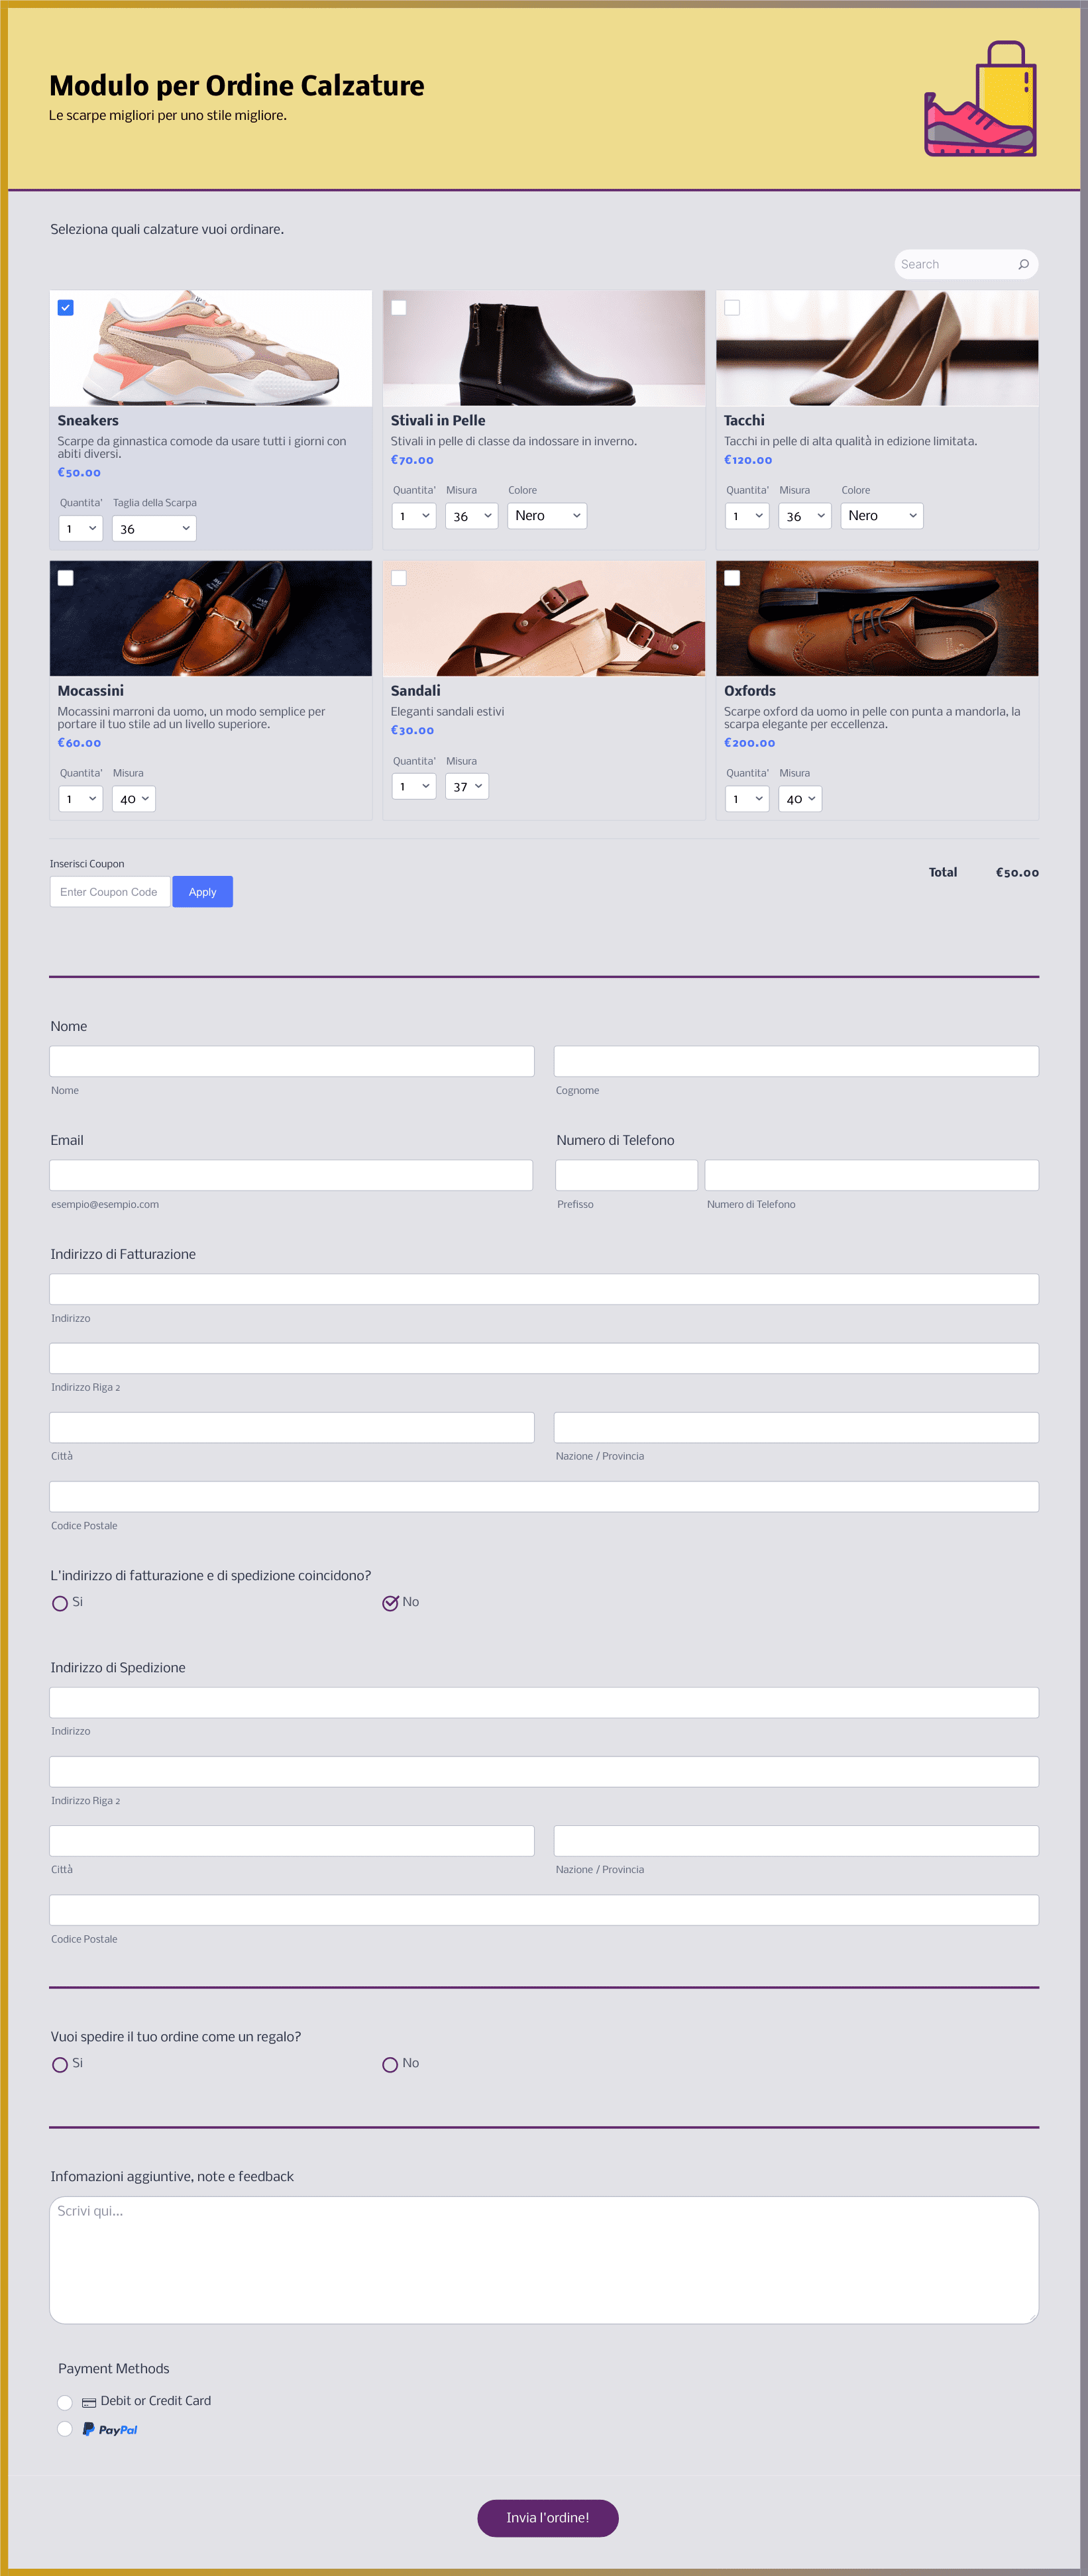The width and height of the screenshot is (1088, 2576).
Task: Check the Stivali in Pelle checkbox
Action: click(399, 308)
